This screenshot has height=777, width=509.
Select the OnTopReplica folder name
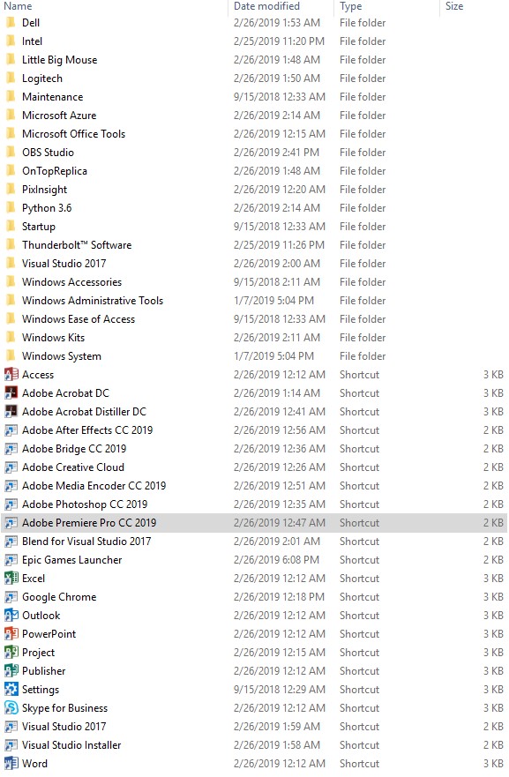tap(55, 171)
